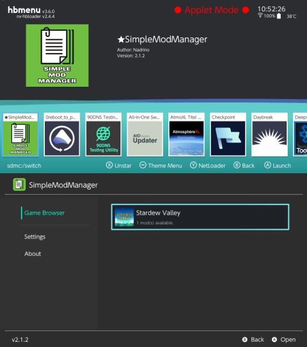Screen dimensions: 307x347
Task: Click the hbmenu title logo
Action: pos(24,10)
